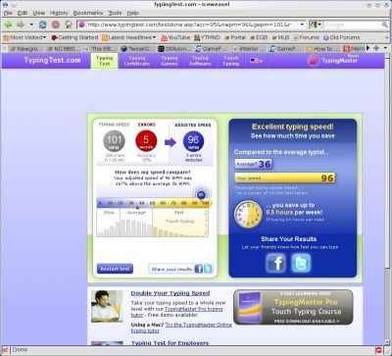The width and height of the screenshot is (392, 356).
Task: Click the Restart test button
Action: [115, 269]
